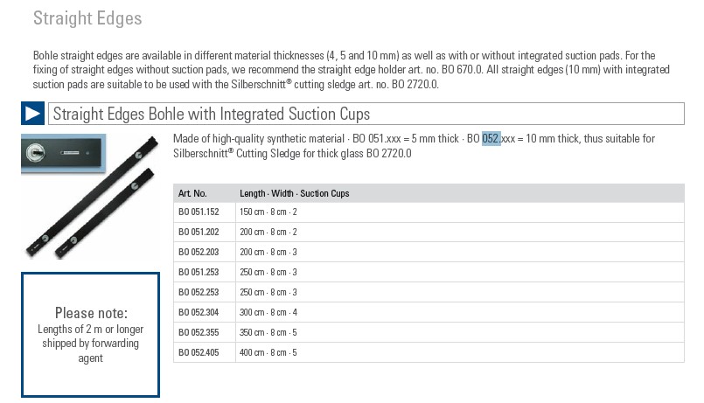Click the 'Art. No.' column header

click(192, 193)
